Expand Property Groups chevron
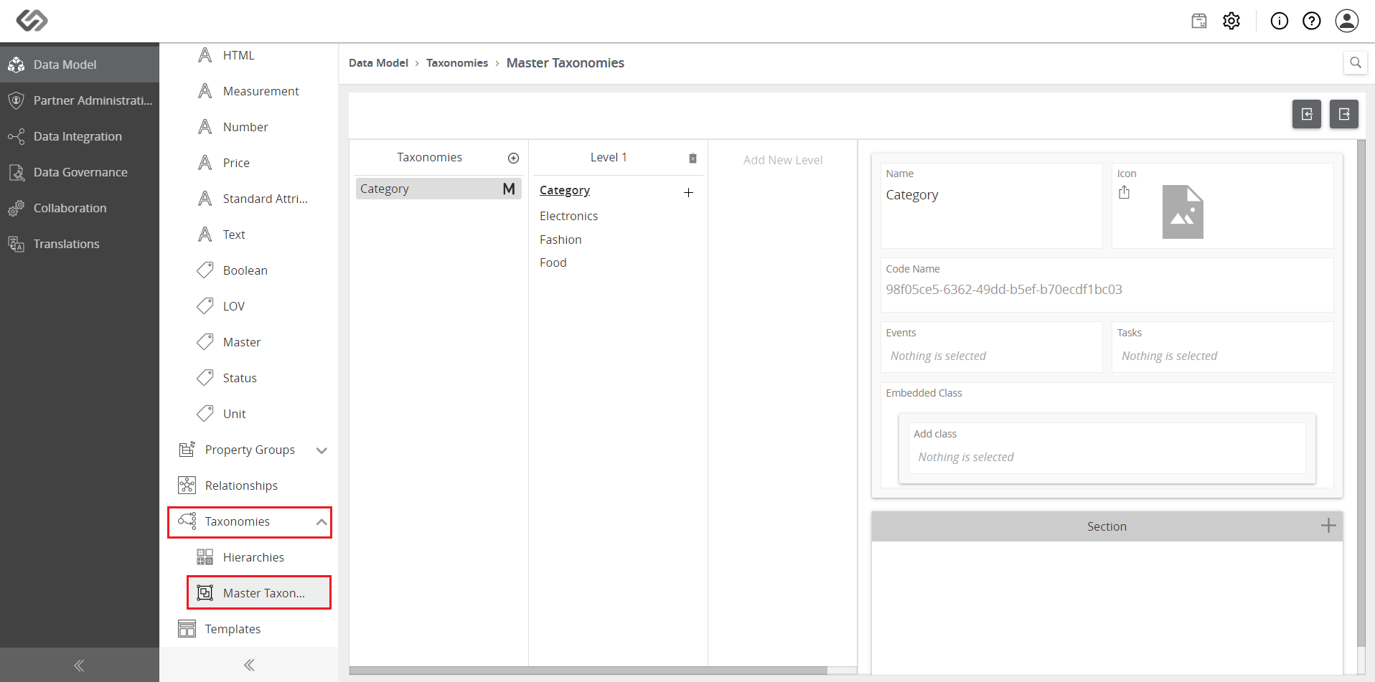The image size is (1375, 682). (x=322, y=450)
